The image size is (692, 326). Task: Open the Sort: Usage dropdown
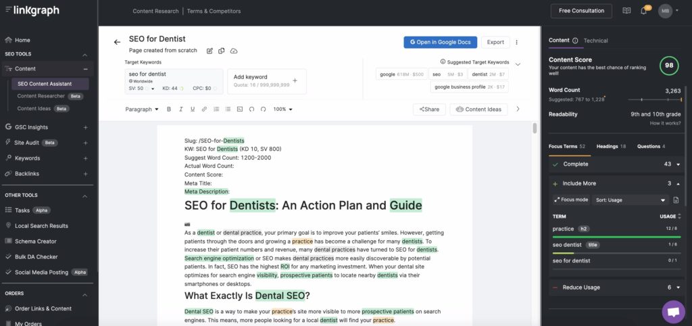631,200
